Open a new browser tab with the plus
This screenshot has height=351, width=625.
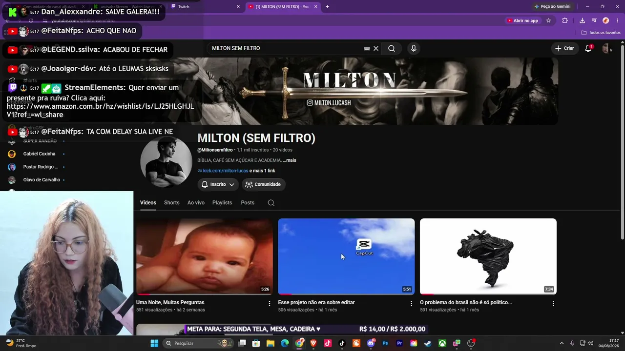point(327,6)
